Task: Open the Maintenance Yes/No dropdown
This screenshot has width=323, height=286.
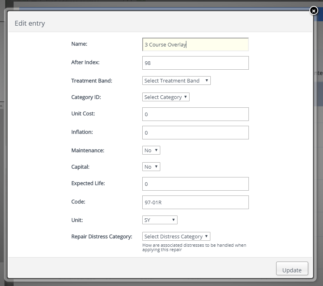Action: click(x=151, y=150)
